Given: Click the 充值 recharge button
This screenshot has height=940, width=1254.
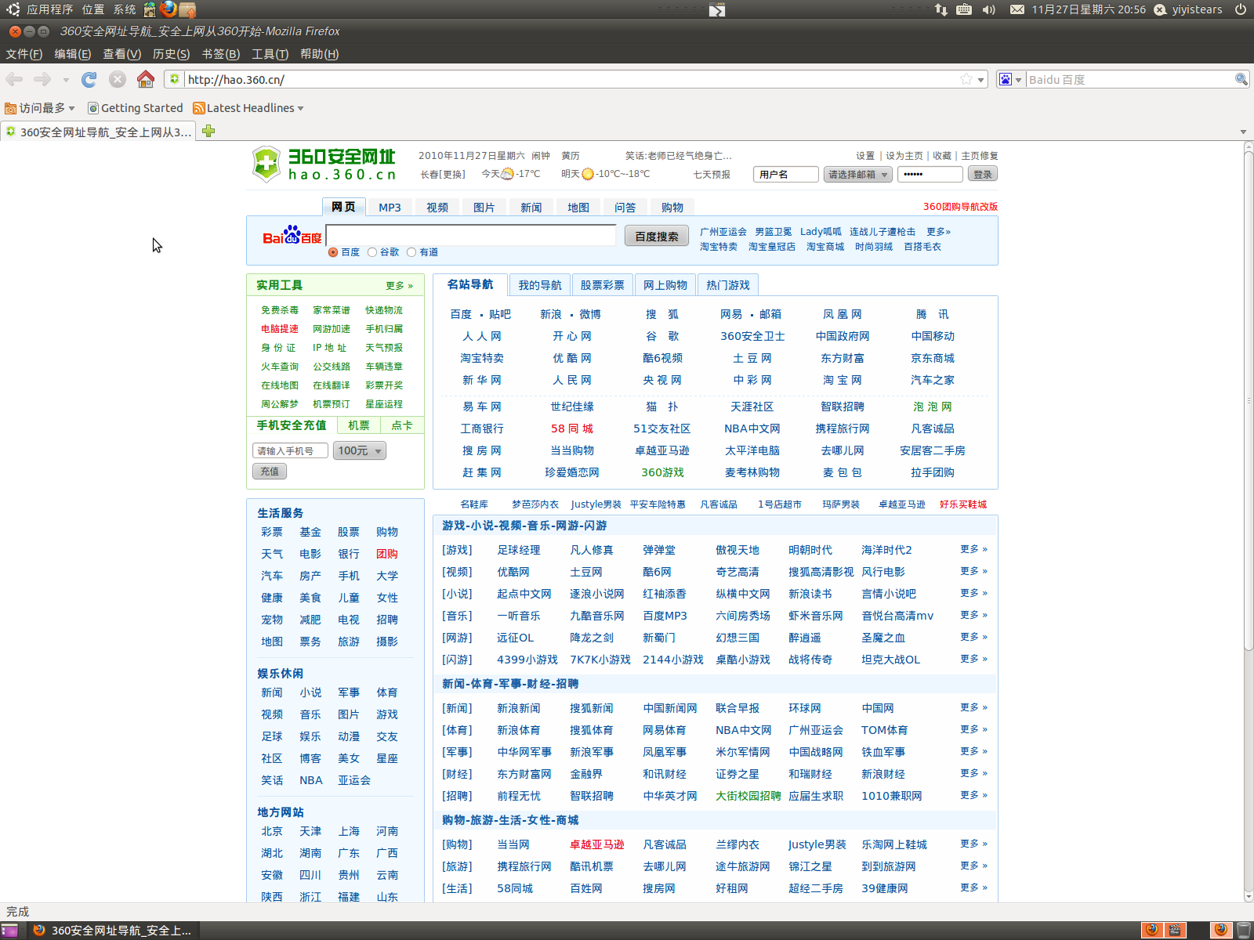Looking at the screenshot, I should coord(270,472).
